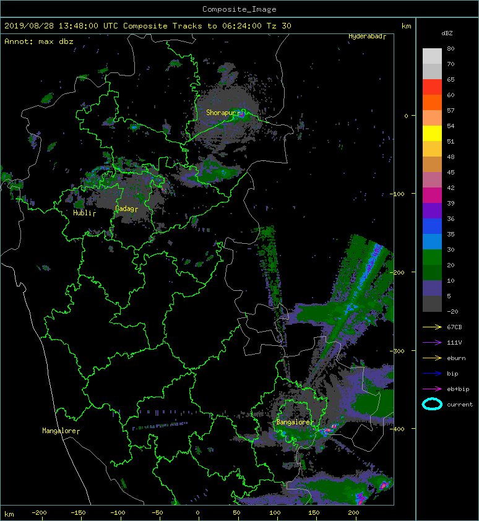Click the 'Annot: max dbz' annotation
Image resolution: width=479 pixels, height=521 pixels.
39,41
